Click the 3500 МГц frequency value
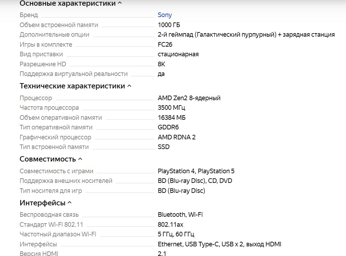This screenshot has height=256, width=346. click(171, 108)
